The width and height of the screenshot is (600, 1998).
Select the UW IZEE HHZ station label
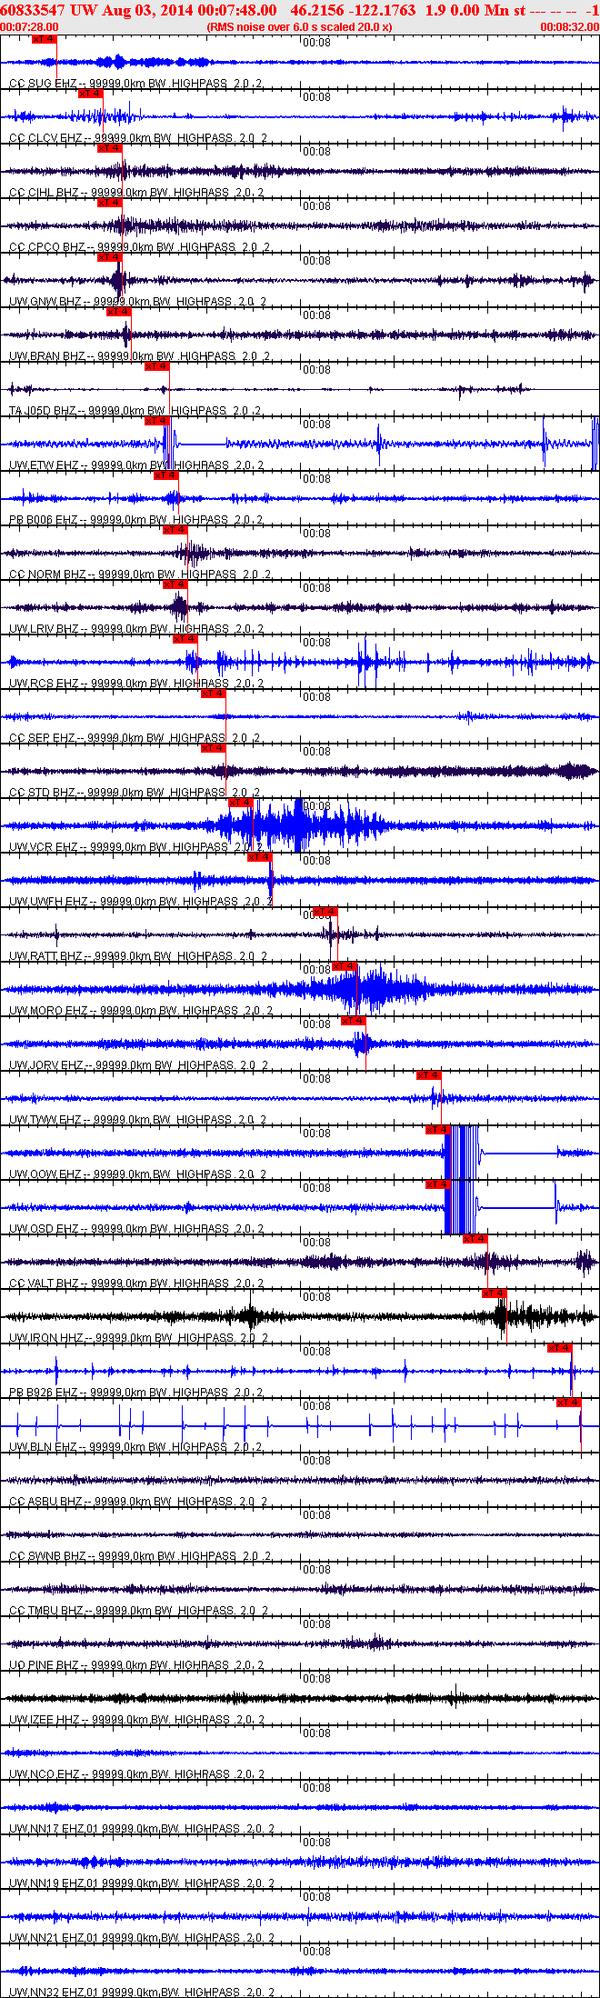[136, 1720]
